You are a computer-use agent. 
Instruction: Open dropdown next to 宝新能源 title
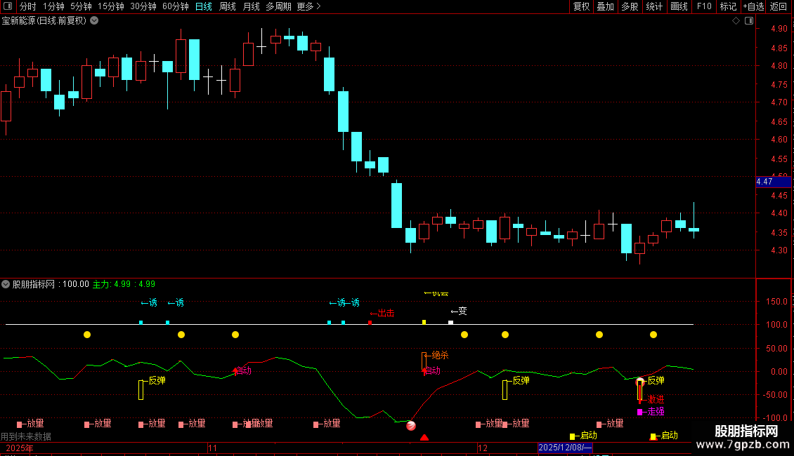(x=94, y=21)
